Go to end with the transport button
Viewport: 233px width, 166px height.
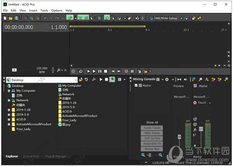click(x=119, y=71)
